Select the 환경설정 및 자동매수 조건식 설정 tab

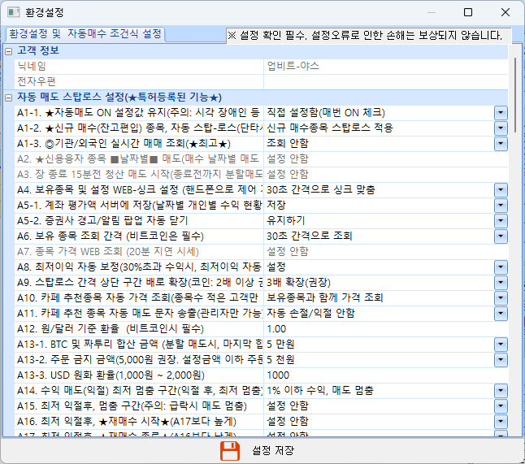tap(85, 34)
